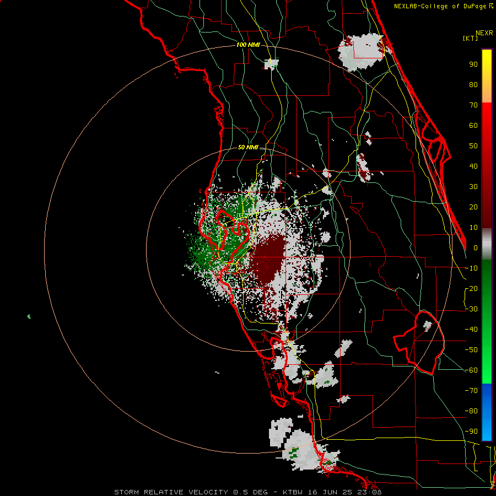Click the positive 10 scale label
Screen dimensions: 496x496
(x=473, y=228)
